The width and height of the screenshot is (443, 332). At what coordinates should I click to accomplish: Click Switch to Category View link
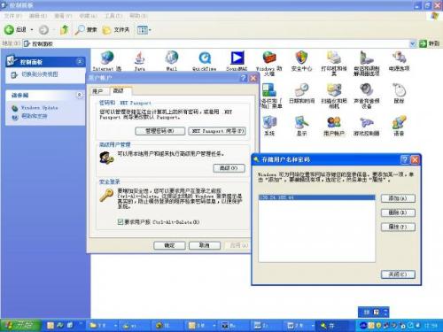coord(40,74)
